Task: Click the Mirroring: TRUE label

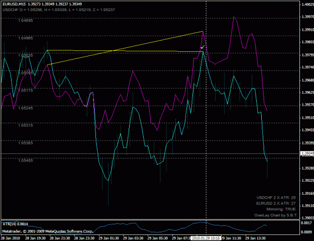Action: 281,209
